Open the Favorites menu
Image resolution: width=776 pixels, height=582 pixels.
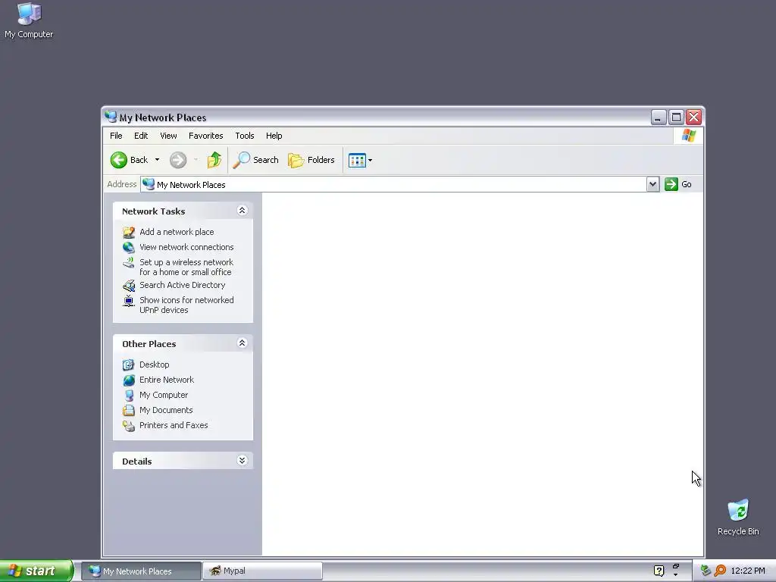[x=206, y=136]
